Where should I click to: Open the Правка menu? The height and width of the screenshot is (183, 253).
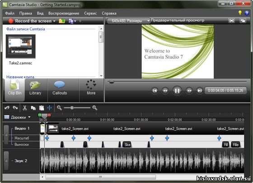tap(26, 13)
